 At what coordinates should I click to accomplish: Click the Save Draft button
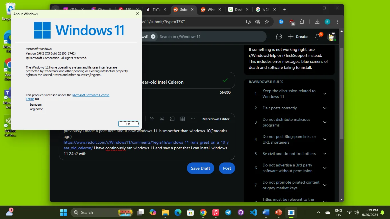pos(201,168)
